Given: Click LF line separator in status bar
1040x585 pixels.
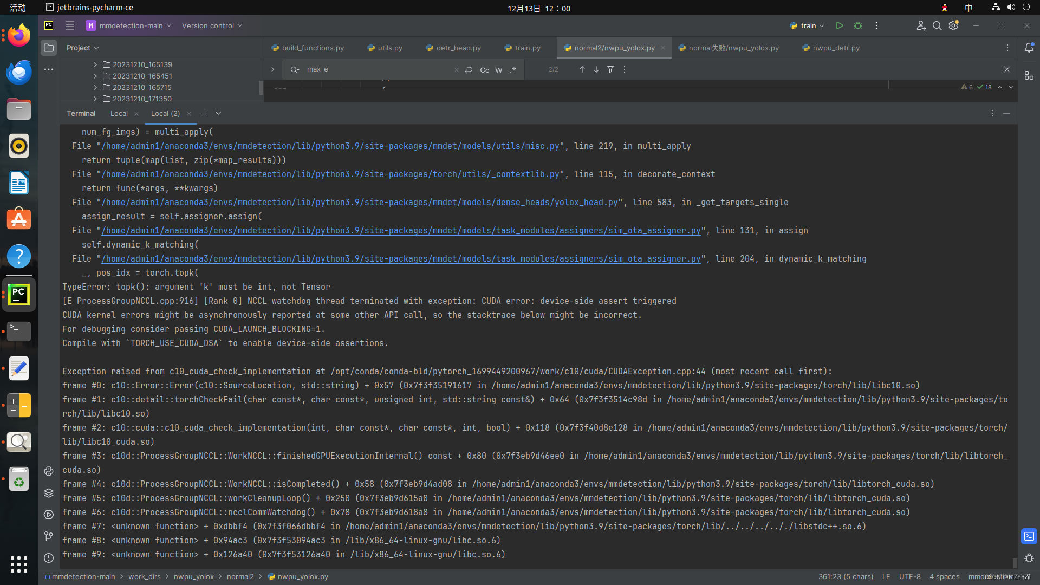Looking at the screenshot, I should pyautogui.click(x=886, y=577).
